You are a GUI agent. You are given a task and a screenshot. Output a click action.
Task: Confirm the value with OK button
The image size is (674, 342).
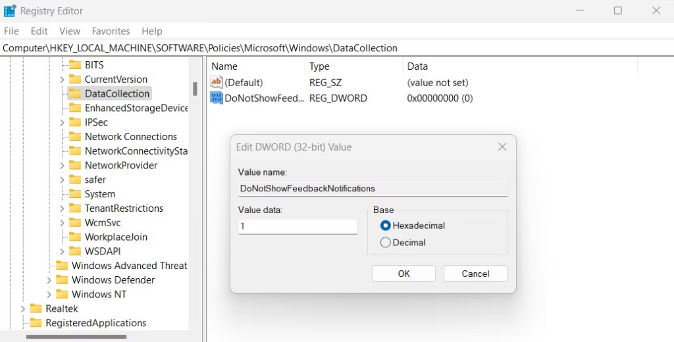tap(403, 274)
